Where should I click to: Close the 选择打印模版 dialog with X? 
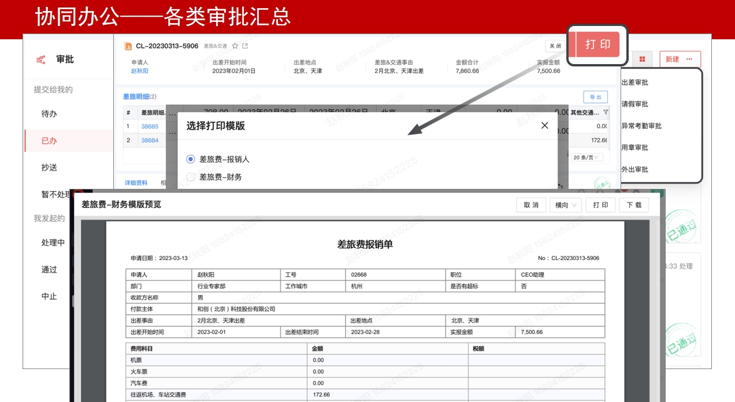[544, 125]
